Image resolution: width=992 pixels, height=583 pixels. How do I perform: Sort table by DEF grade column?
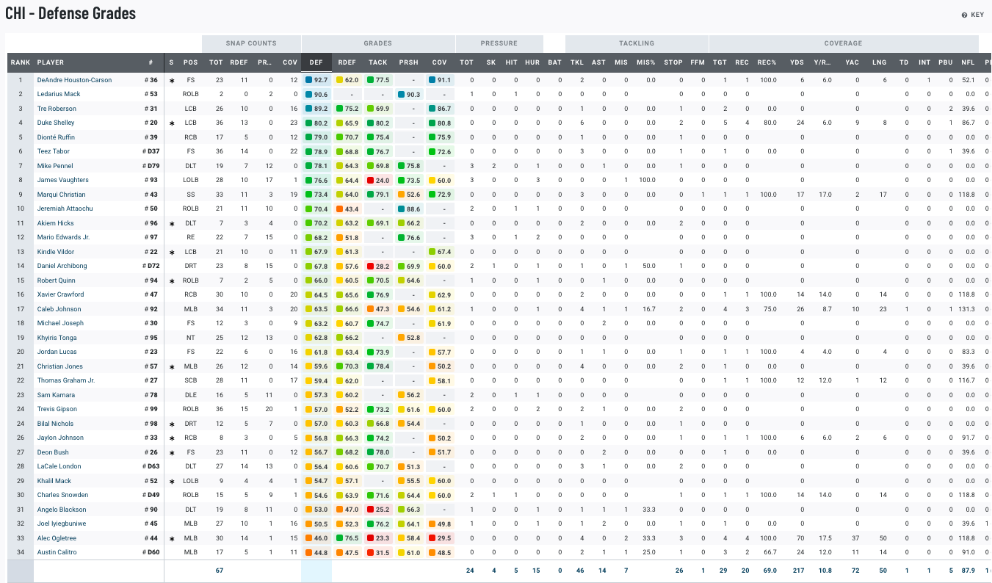316,62
